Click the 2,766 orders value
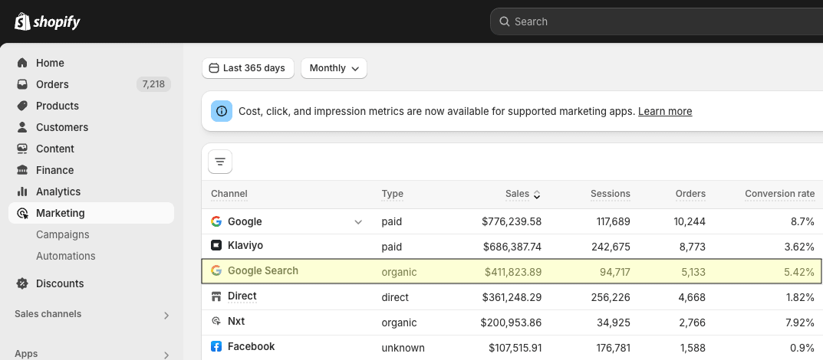The width and height of the screenshot is (823, 360). coord(693,322)
